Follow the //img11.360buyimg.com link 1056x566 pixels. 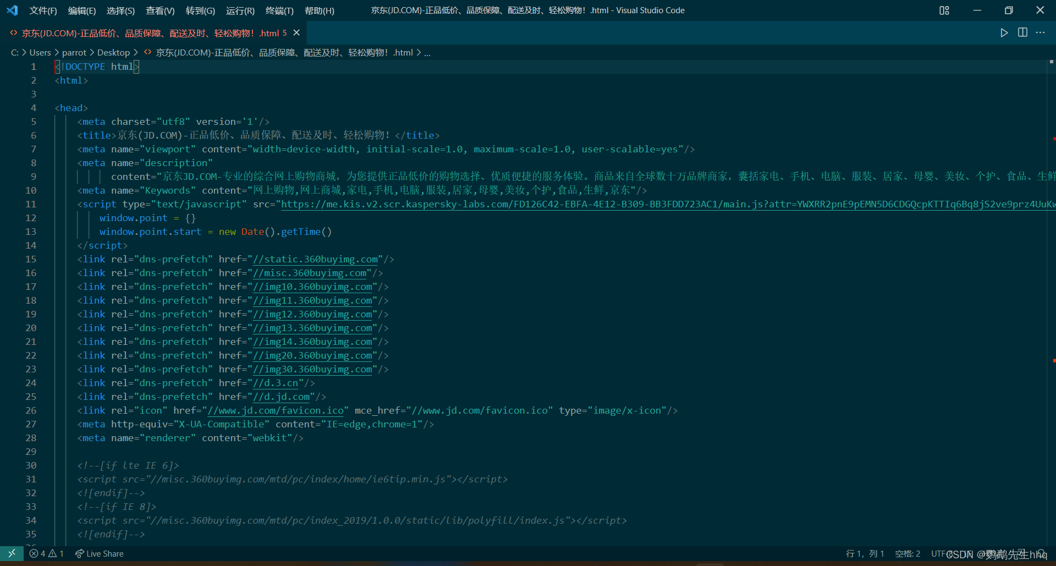tap(312, 300)
